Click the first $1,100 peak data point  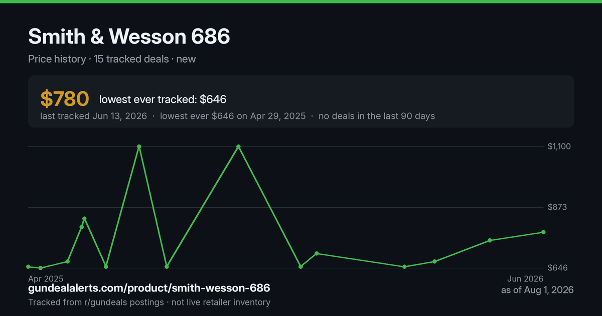click(139, 146)
